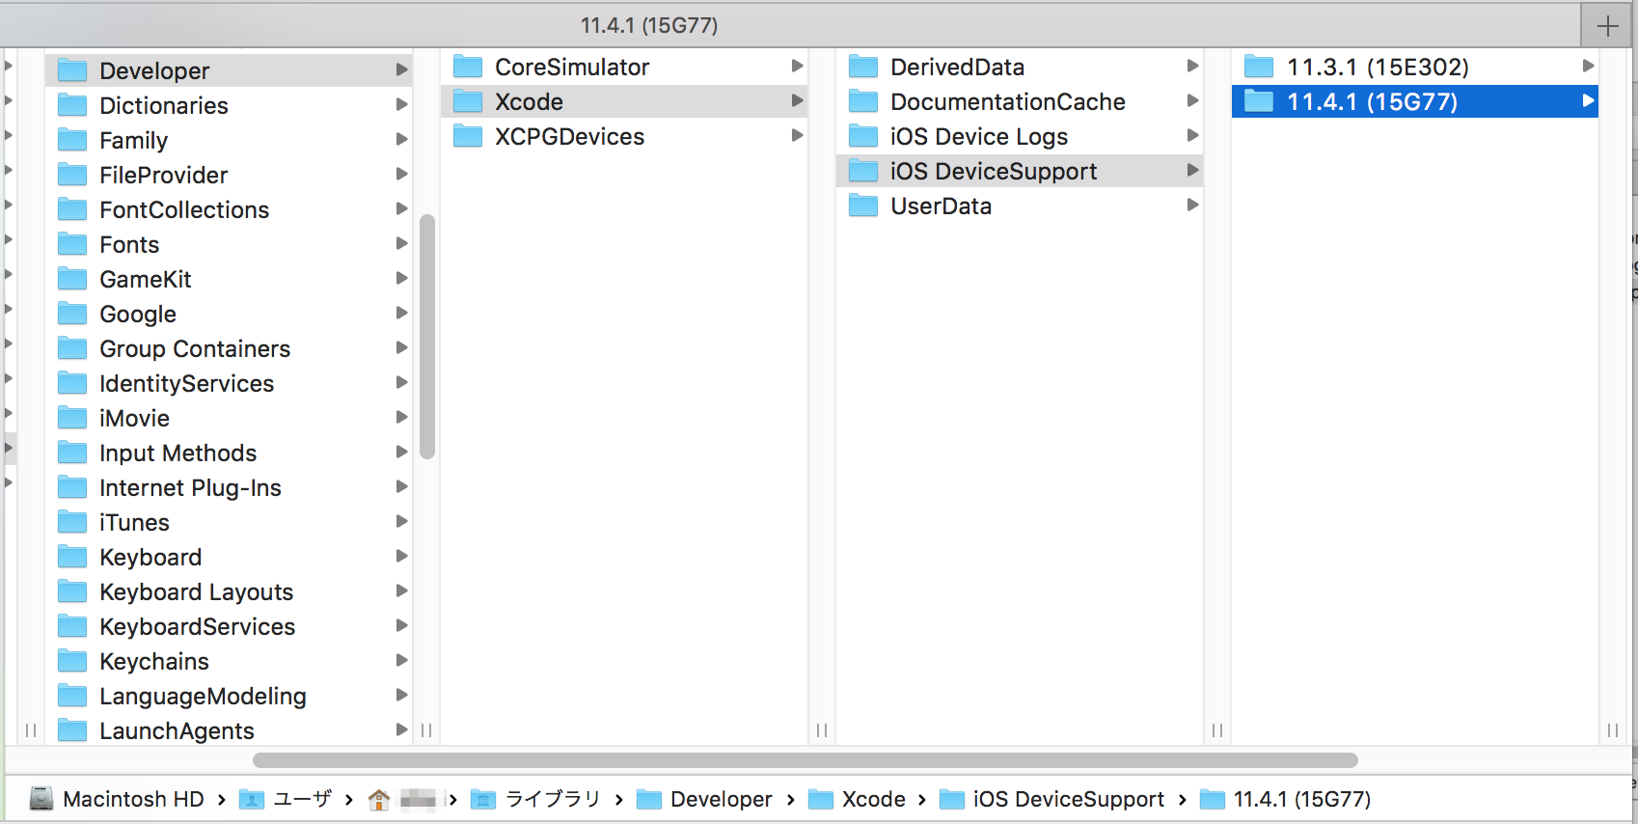Click the iOS Device Logs folder icon

[863, 136]
